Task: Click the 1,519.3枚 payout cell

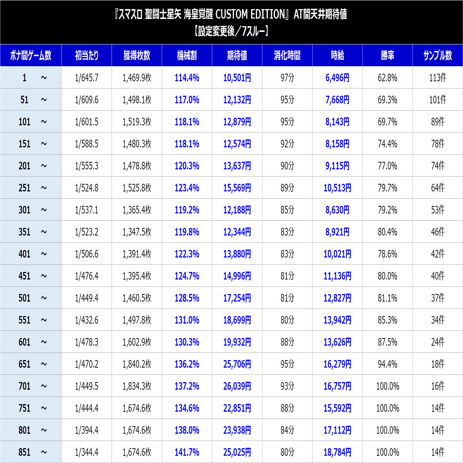Action: pyautogui.click(x=137, y=122)
